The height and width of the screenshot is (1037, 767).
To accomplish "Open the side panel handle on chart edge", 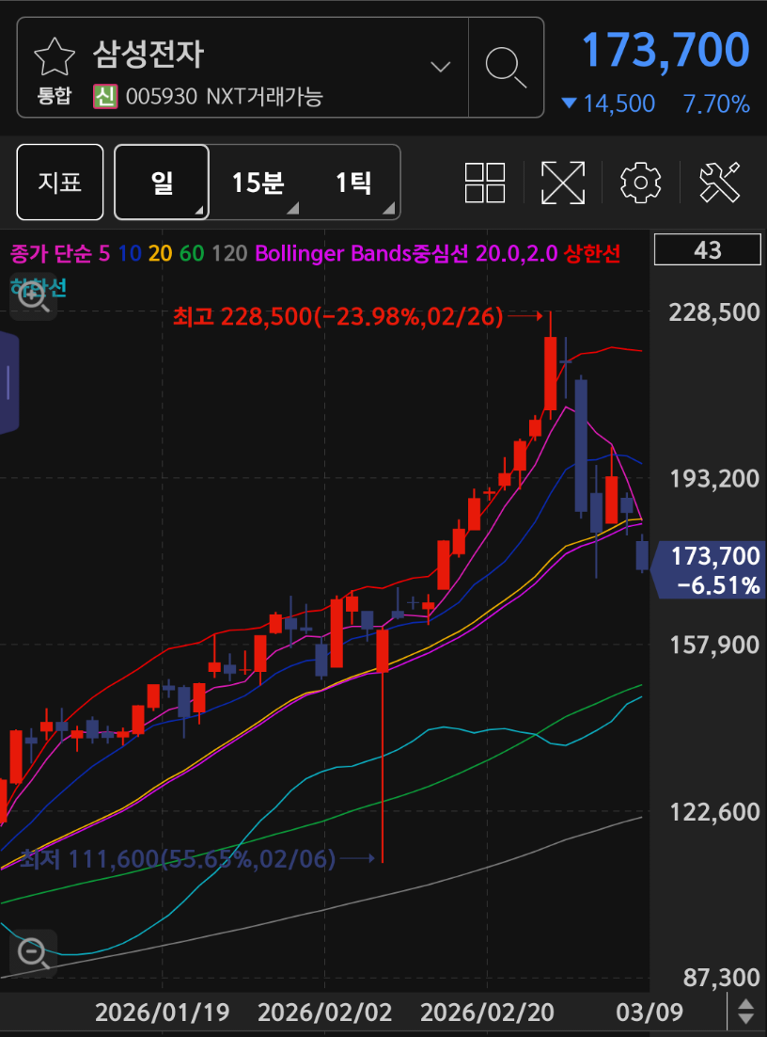I will pos(8,383).
